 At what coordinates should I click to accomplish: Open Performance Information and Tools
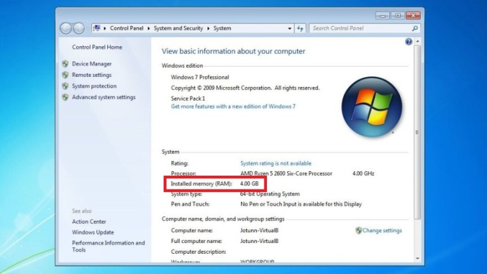pyautogui.click(x=108, y=246)
